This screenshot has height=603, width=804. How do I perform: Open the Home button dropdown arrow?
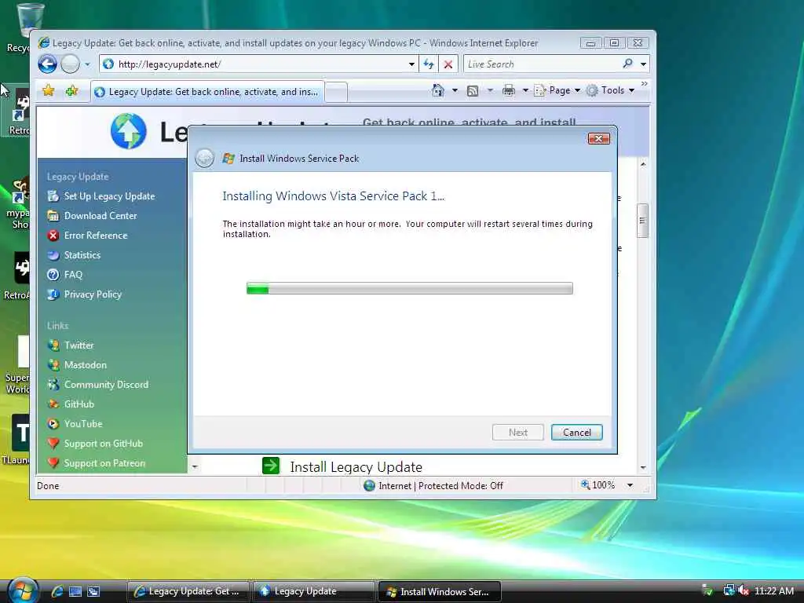[x=455, y=91]
